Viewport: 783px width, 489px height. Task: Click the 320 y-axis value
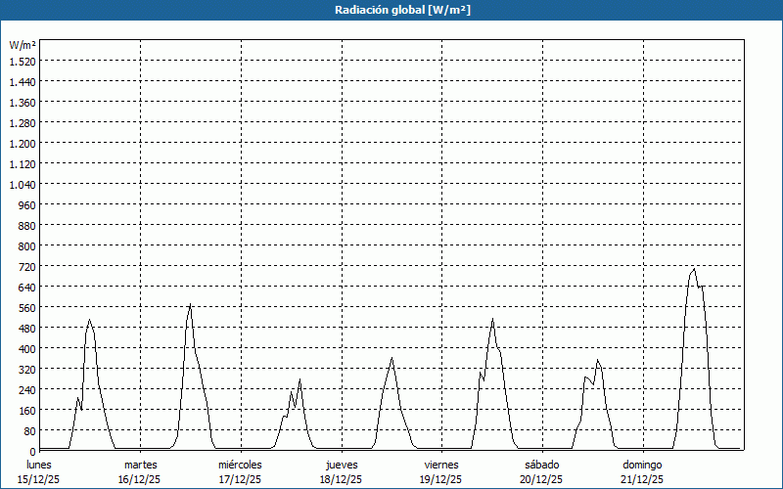pyautogui.click(x=27, y=370)
